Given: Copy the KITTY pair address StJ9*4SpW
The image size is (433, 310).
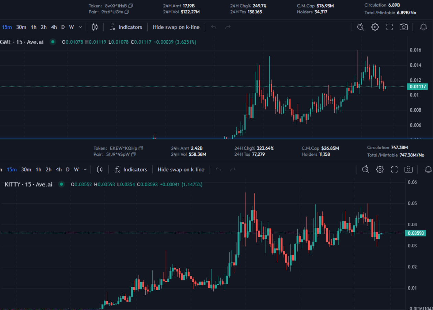Looking at the screenshot, I should (133, 154).
